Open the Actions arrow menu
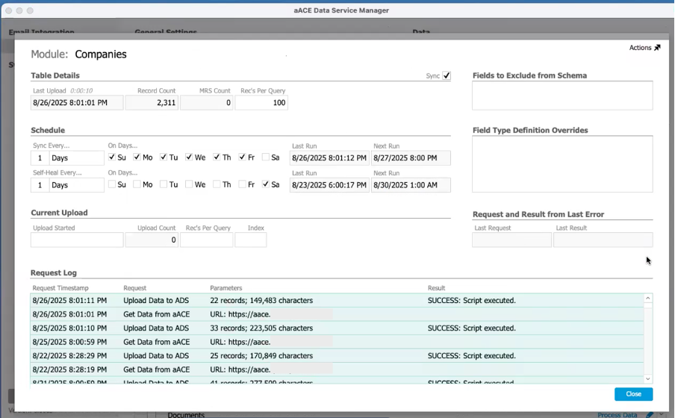675x418 pixels. pos(657,48)
